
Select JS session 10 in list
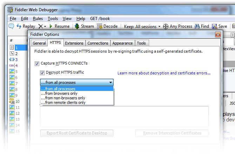tap(14, 101)
